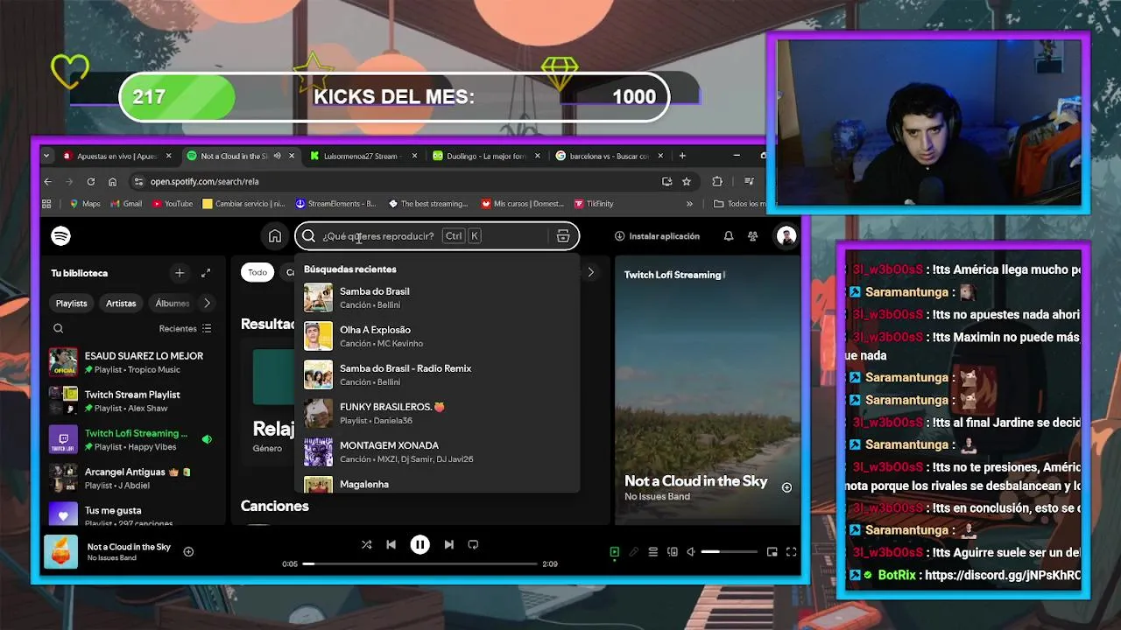The height and width of the screenshot is (630, 1121).
Task: Toggle repeat mode
Action: pyautogui.click(x=473, y=544)
